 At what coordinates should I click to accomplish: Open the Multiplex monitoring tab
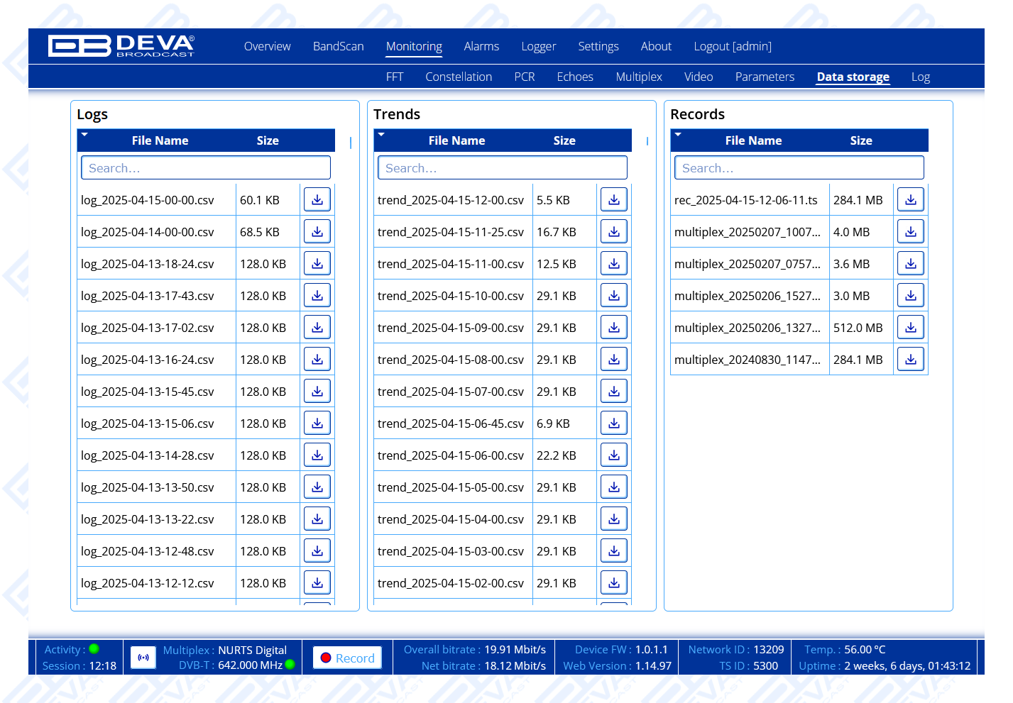(x=639, y=77)
